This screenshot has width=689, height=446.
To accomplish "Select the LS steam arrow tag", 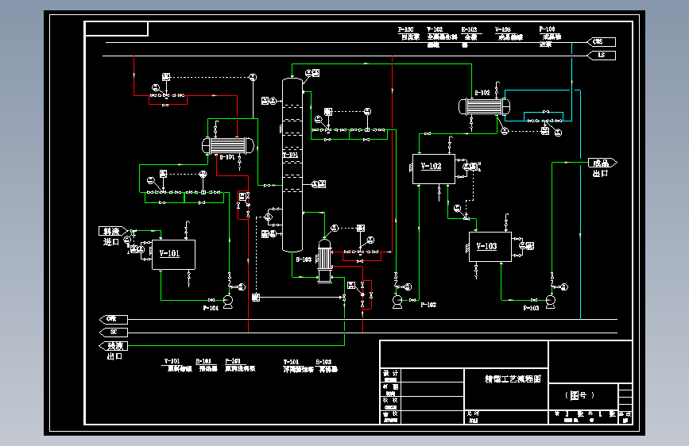I will tap(602, 56).
